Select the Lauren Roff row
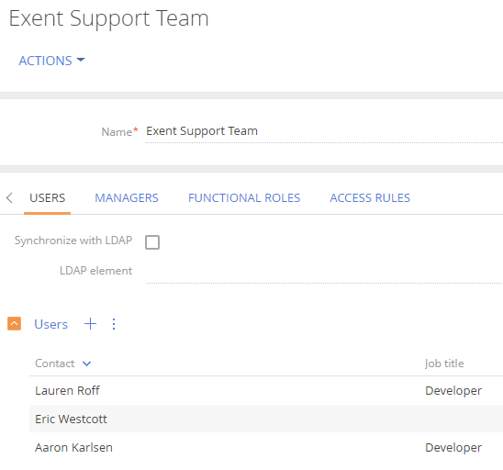This screenshot has height=470, width=503. (x=266, y=390)
